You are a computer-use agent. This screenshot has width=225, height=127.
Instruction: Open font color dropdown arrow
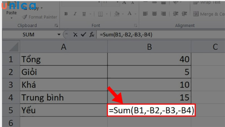136,14
